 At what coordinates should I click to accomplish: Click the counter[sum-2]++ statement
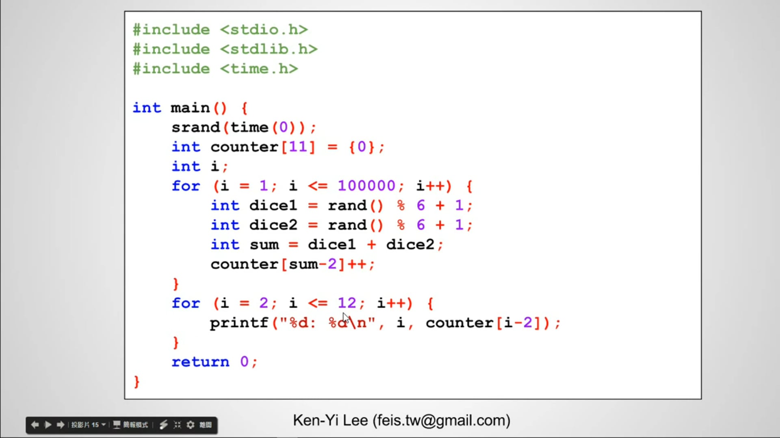point(292,264)
